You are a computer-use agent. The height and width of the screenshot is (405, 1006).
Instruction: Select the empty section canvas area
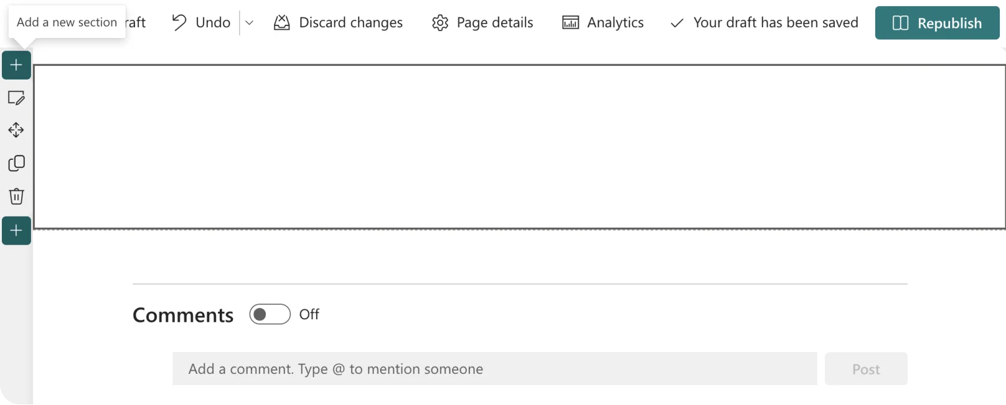click(x=519, y=147)
